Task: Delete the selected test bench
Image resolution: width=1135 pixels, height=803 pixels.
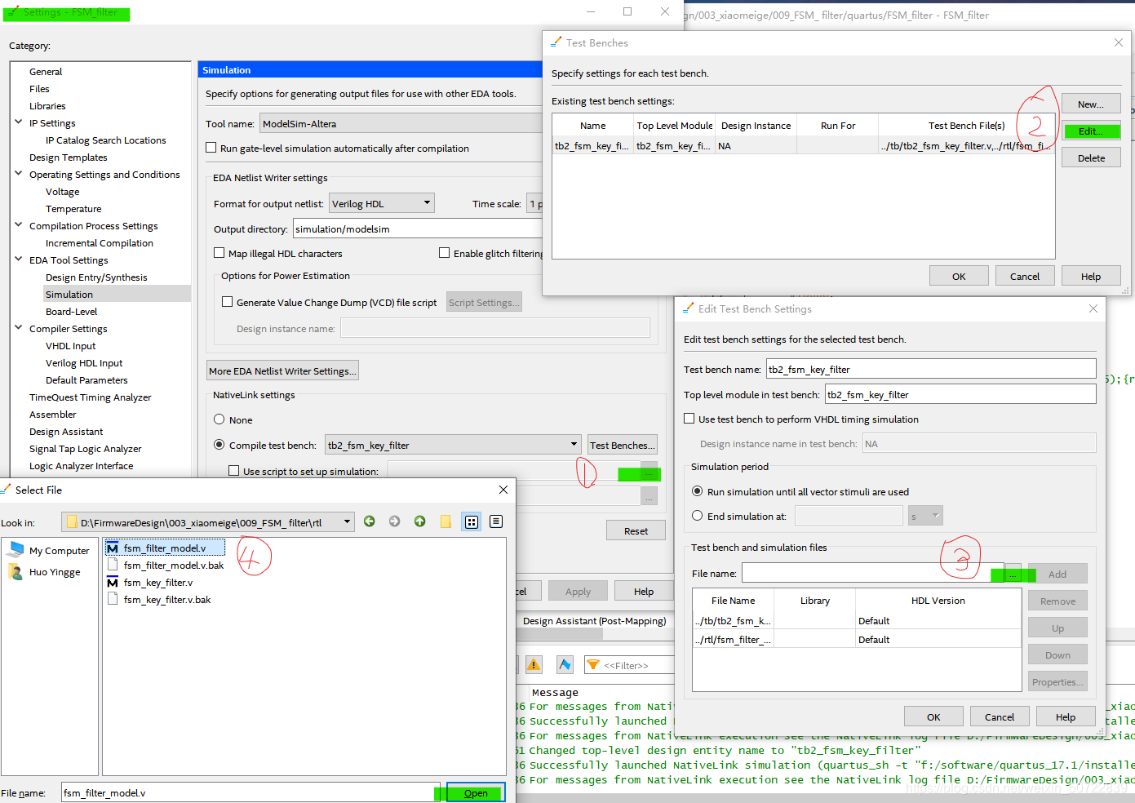Action: pos(1091,158)
